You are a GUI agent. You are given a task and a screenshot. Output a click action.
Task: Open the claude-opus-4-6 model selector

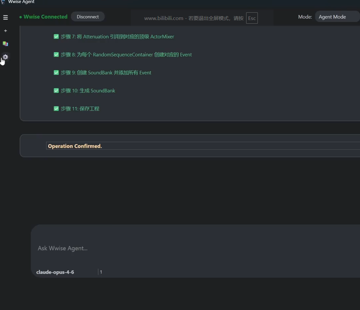55,272
